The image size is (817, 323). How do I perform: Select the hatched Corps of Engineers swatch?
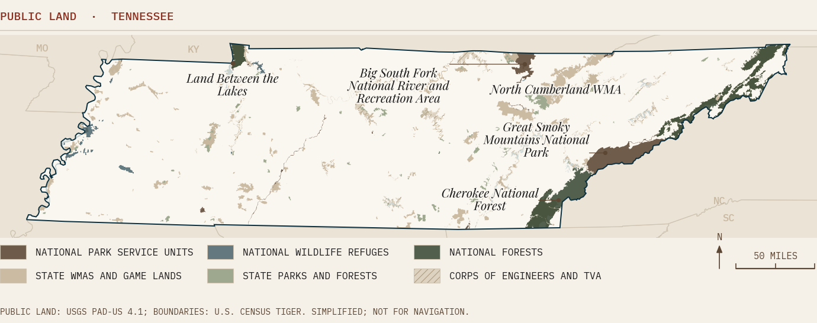(x=427, y=276)
